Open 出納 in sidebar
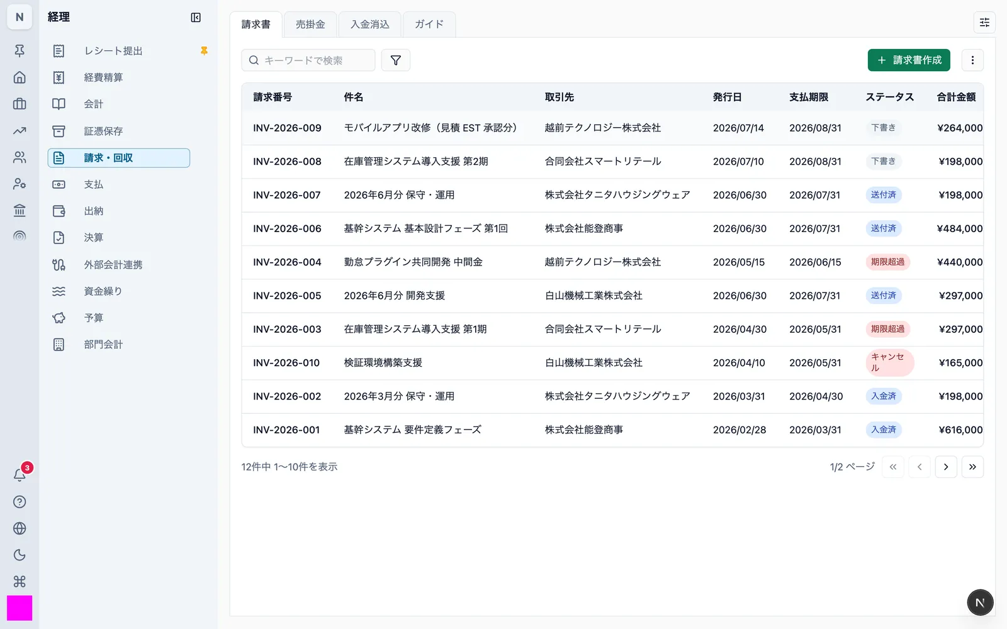Viewport: 1007px width, 629px height. pyautogui.click(x=119, y=211)
